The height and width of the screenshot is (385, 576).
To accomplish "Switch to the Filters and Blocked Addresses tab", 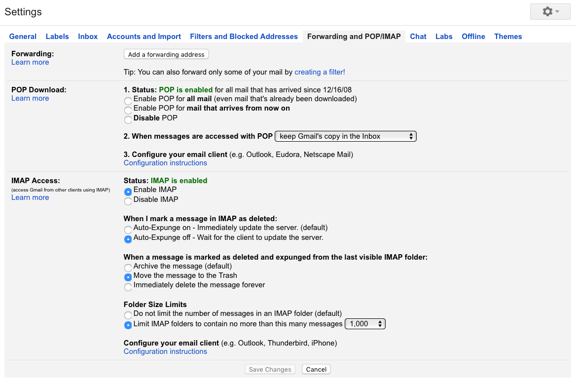I will point(244,37).
